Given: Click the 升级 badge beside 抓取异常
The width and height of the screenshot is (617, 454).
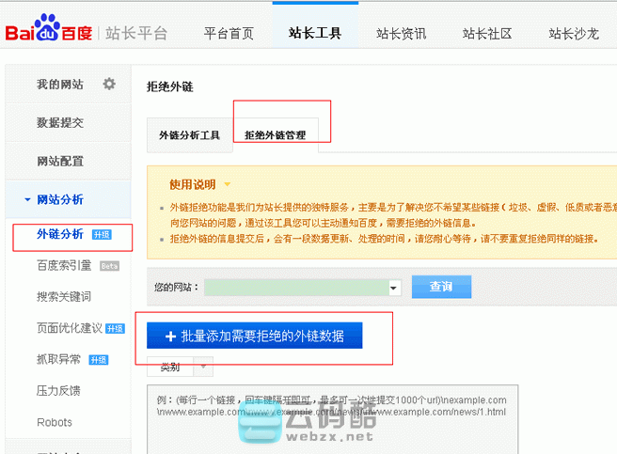Looking at the screenshot, I should coord(99,360).
